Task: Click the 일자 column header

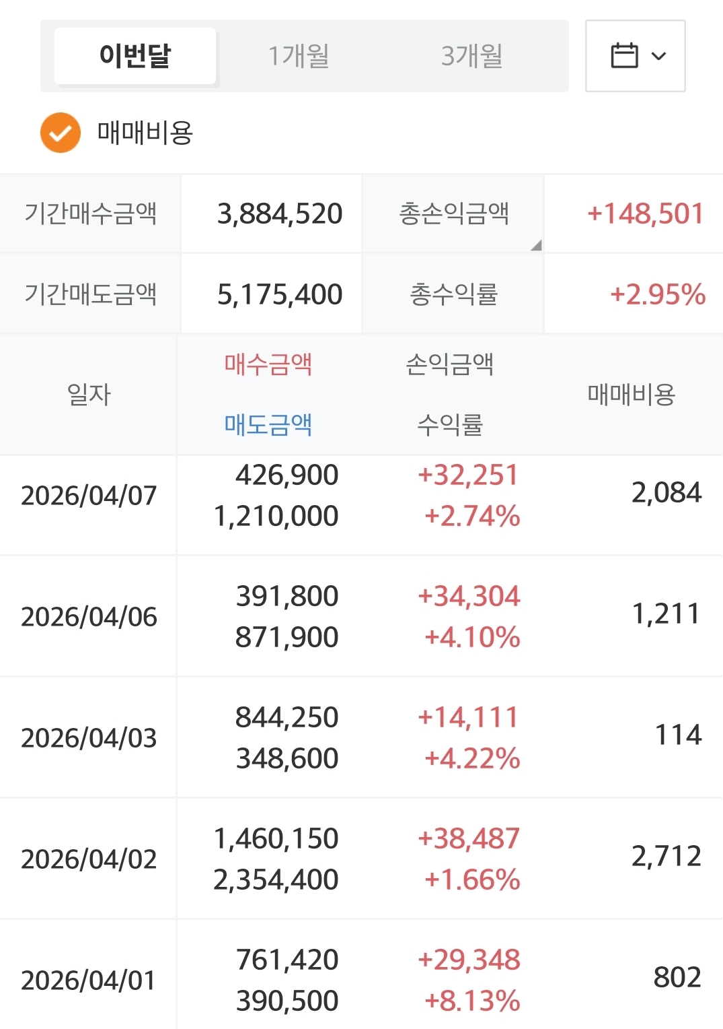Action: tap(89, 395)
